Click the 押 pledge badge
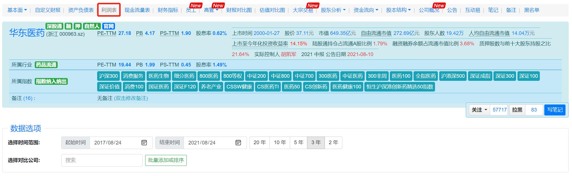Viewport: 572px width, 176px height. (x=78, y=26)
